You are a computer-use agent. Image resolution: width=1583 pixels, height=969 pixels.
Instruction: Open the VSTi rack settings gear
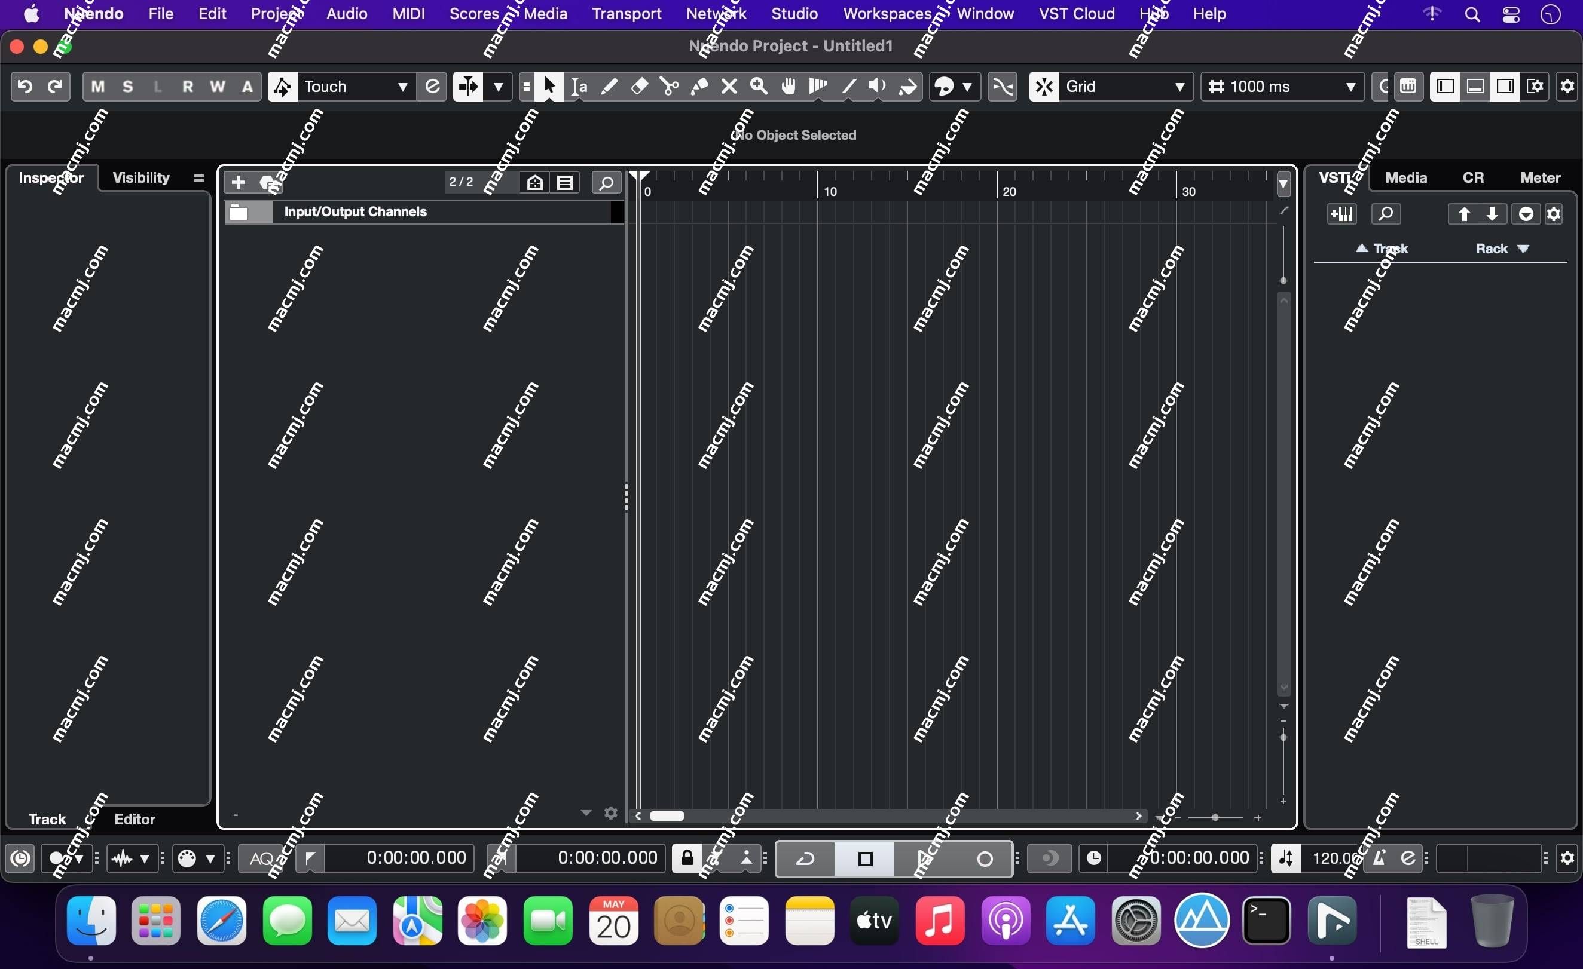(x=1554, y=214)
